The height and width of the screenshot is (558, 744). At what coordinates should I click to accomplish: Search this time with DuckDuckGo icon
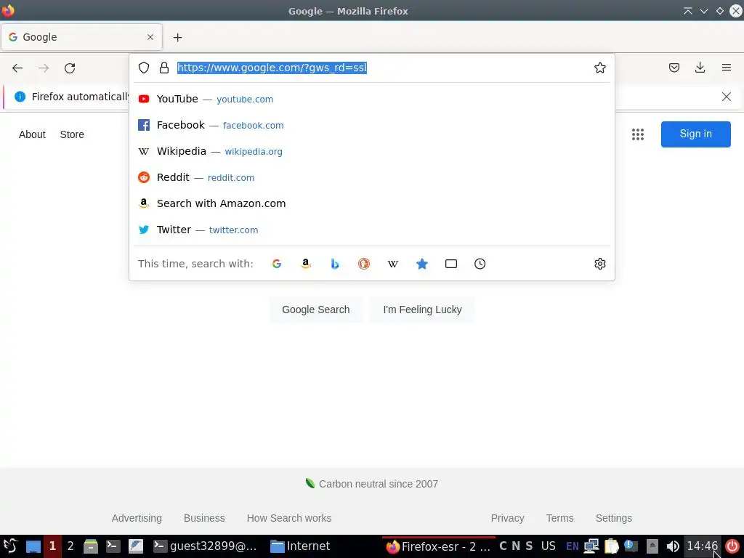pyautogui.click(x=364, y=264)
